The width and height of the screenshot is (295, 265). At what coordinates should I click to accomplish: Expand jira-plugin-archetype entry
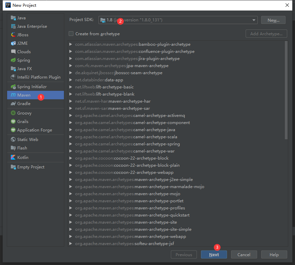pos(71,59)
